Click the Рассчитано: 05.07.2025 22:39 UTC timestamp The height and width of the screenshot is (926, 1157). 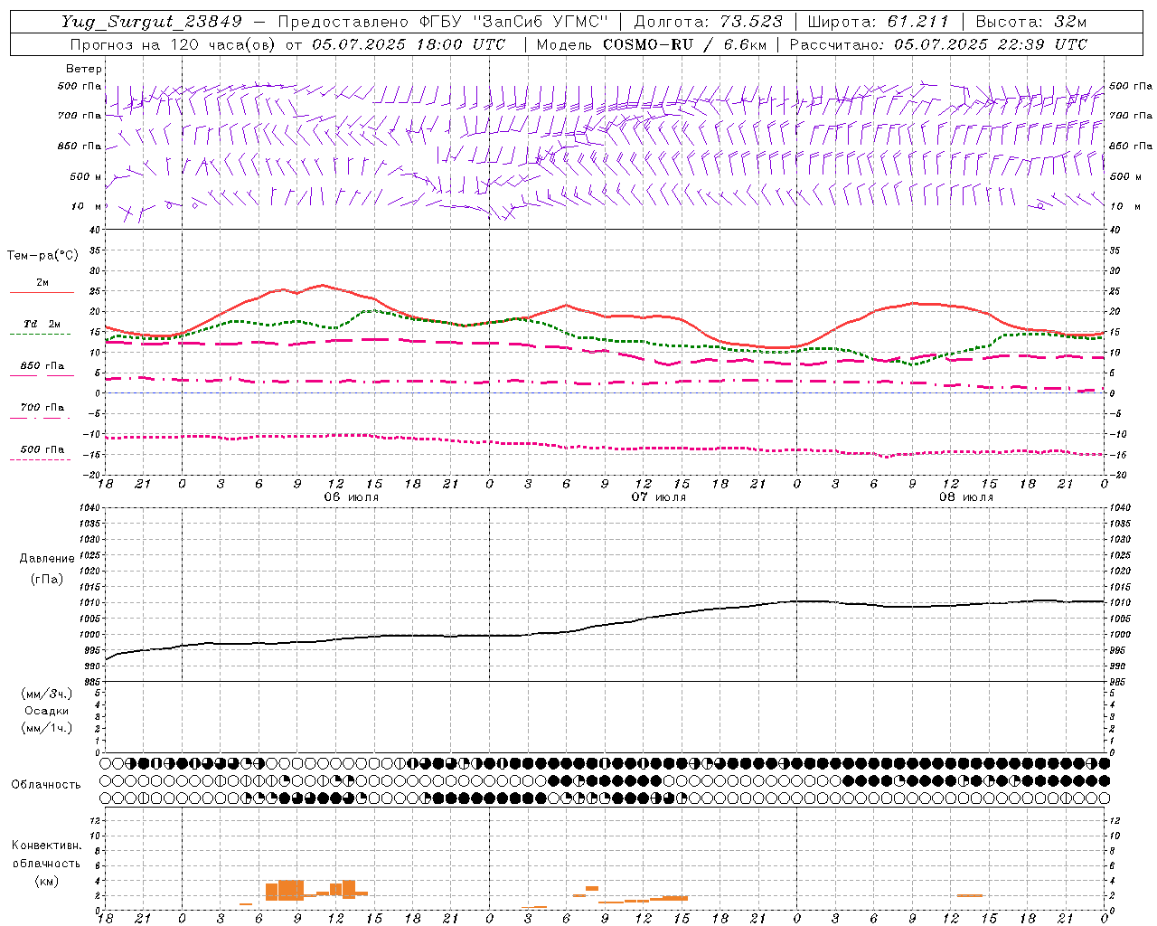(938, 44)
